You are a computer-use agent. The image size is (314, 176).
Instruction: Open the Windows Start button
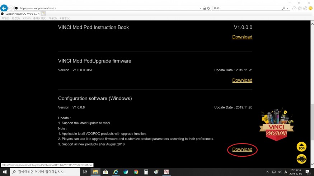[5, 172]
